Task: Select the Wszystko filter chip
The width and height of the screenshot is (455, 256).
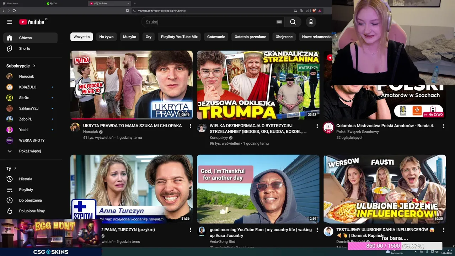Action: point(81,37)
